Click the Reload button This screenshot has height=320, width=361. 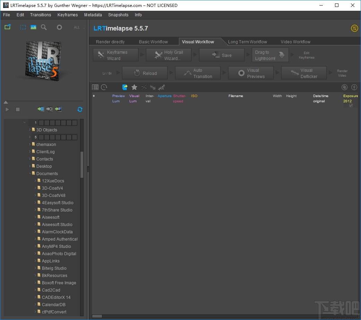tap(145, 73)
